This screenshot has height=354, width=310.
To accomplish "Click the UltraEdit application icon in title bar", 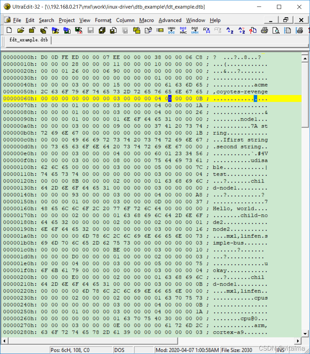I will [7, 7].
